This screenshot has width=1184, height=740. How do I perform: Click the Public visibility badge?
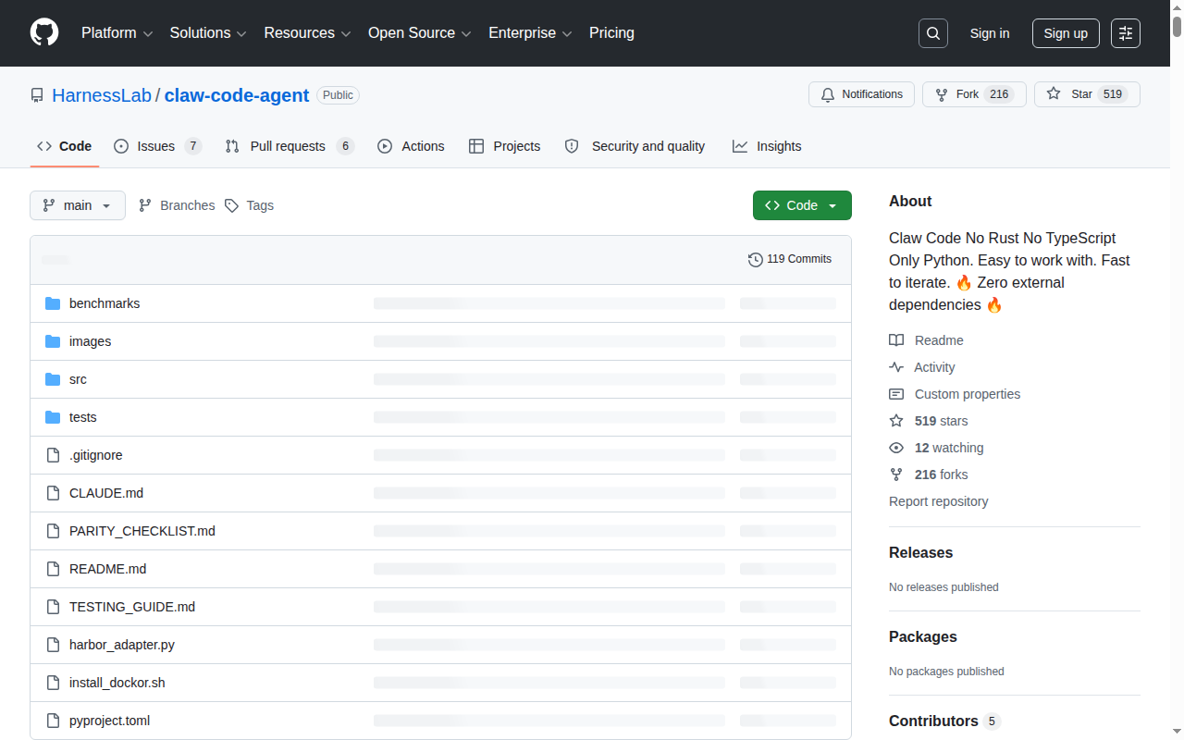pos(338,95)
